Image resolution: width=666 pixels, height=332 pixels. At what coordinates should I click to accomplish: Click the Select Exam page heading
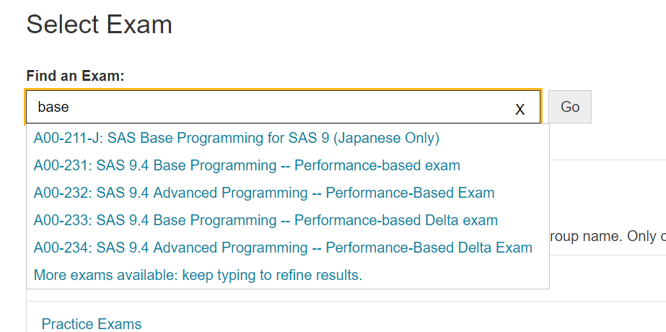(x=100, y=25)
